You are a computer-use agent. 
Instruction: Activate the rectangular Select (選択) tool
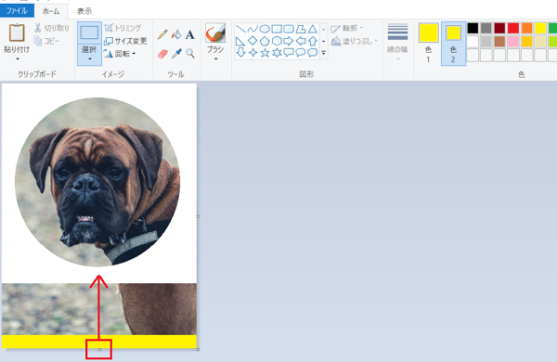(x=89, y=32)
